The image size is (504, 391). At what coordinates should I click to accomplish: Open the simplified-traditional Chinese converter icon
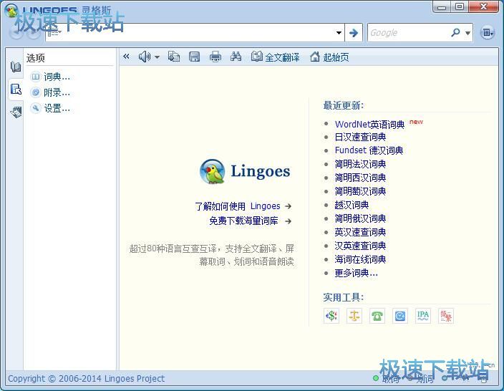(446, 316)
